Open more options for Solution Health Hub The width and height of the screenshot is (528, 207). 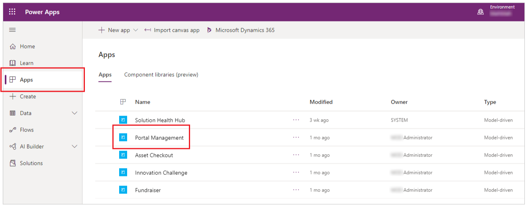tap(296, 120)
